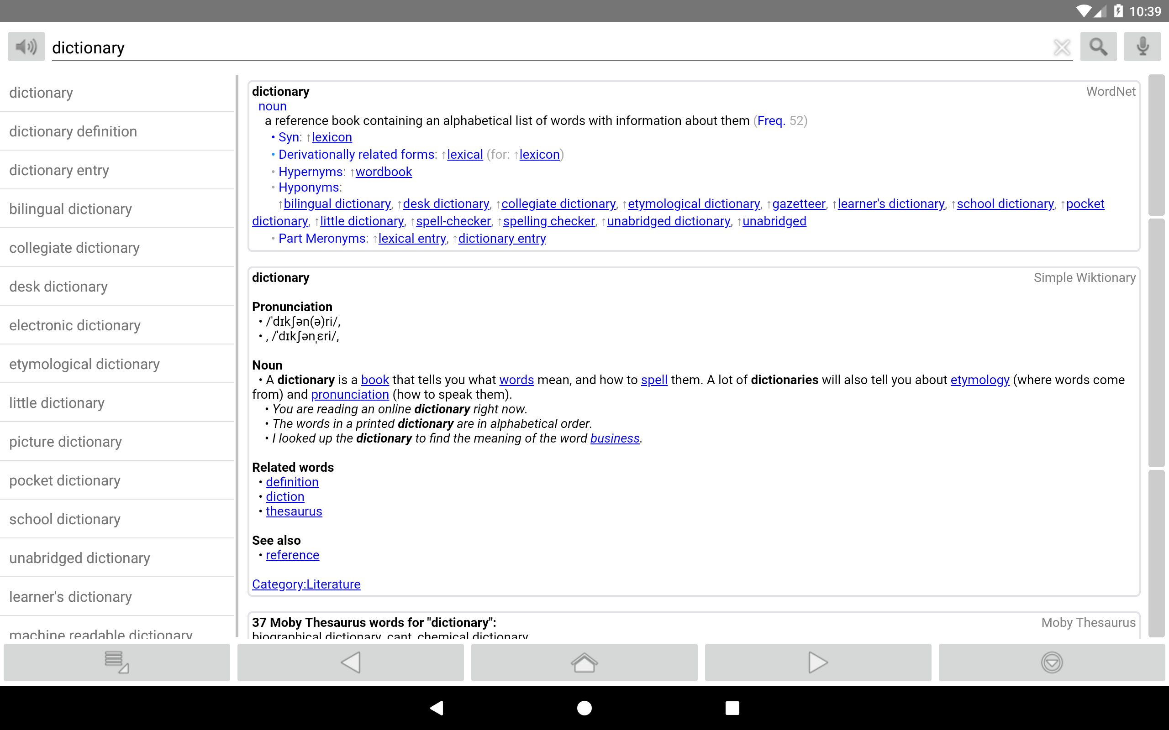Open the etymology link in the Wiktionary entry
Viewport: 1169px width, 730px height.
point(979,380)
